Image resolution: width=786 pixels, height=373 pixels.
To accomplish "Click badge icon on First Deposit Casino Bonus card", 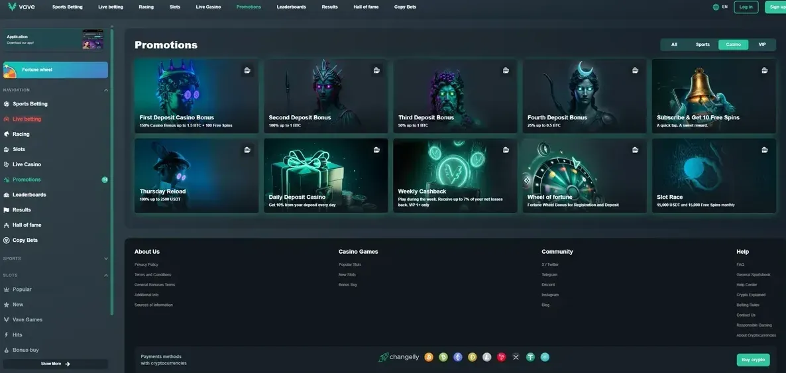I will point(247,70).
